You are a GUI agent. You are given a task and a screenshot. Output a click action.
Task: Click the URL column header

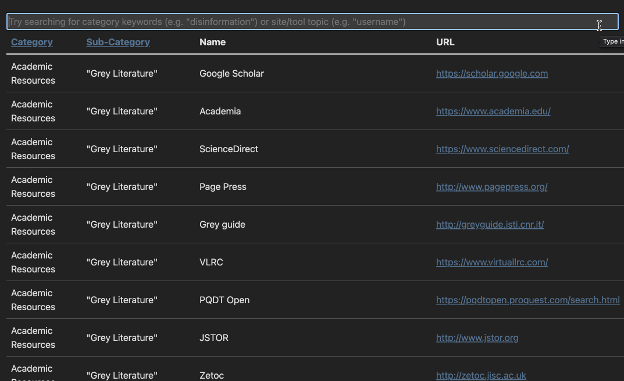click(445, 42)
